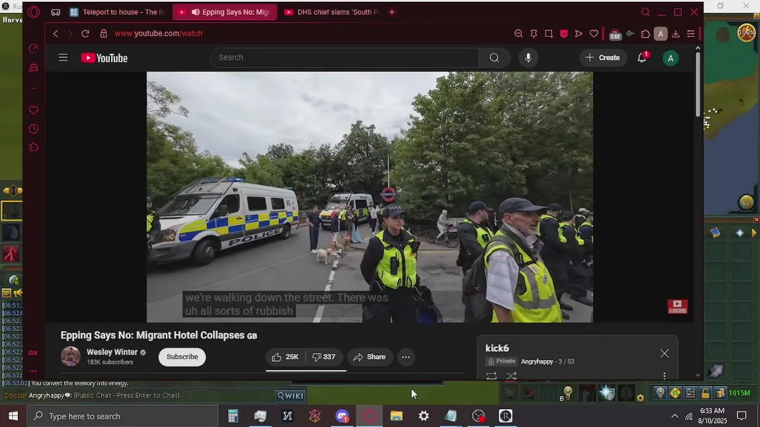The width and height of the screenshot is (760, 427).
Task: Open File Explorer from taskbar
Action: pyautogui.click(x=396, y=416)
